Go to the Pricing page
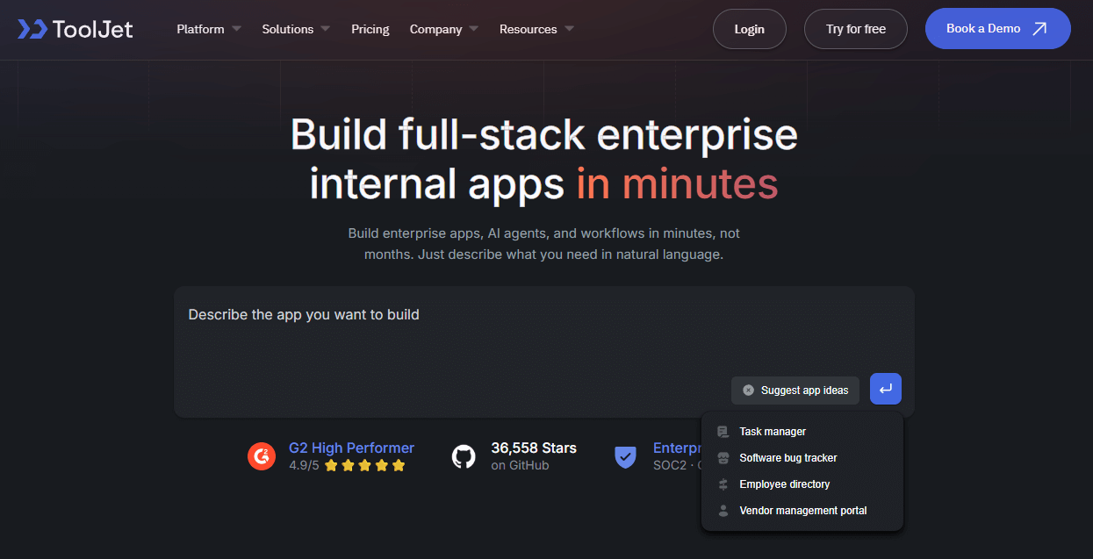 click(x=370, y=29)
